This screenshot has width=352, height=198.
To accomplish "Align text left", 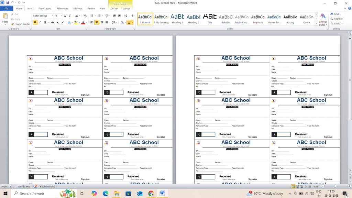I will pos(91,22).
